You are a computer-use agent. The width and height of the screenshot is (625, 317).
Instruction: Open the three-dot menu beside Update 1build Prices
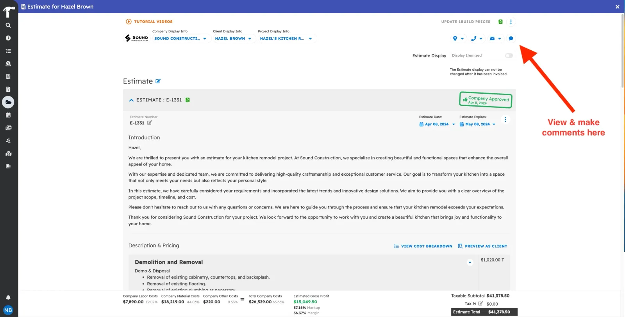pyautogui.click(x=511, y=22)
